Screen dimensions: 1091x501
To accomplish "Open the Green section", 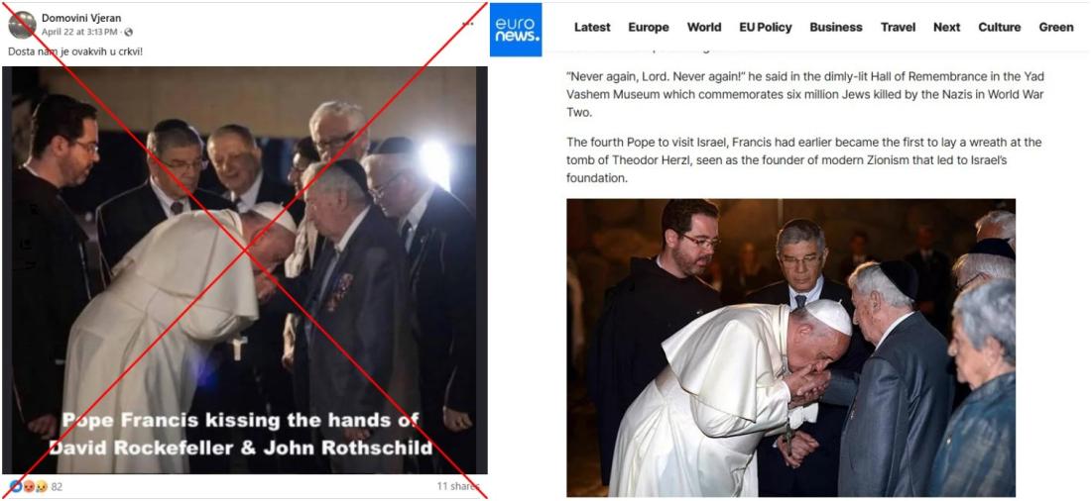I will (x=1056, y=27).
